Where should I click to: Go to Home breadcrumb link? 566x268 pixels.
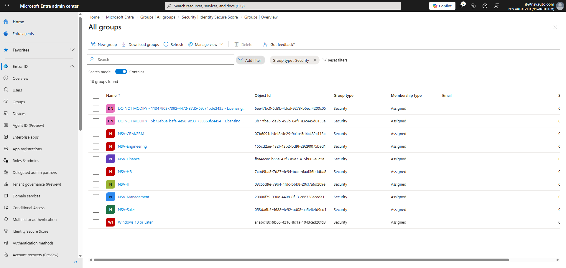[94, 17]
